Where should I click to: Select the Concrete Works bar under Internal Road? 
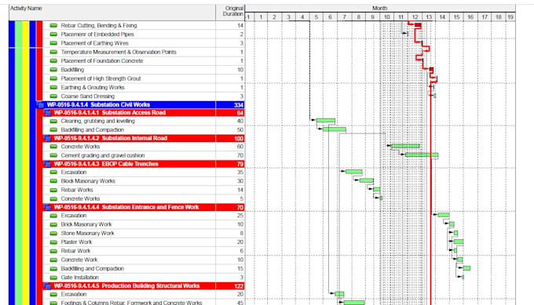point(406,146)
